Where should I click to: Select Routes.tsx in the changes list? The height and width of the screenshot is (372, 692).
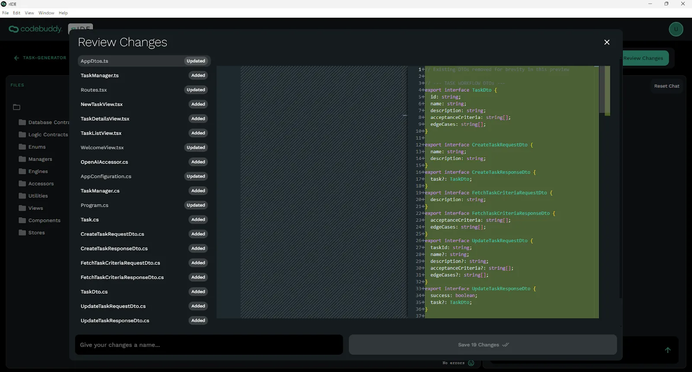click(x=144, y=90)
